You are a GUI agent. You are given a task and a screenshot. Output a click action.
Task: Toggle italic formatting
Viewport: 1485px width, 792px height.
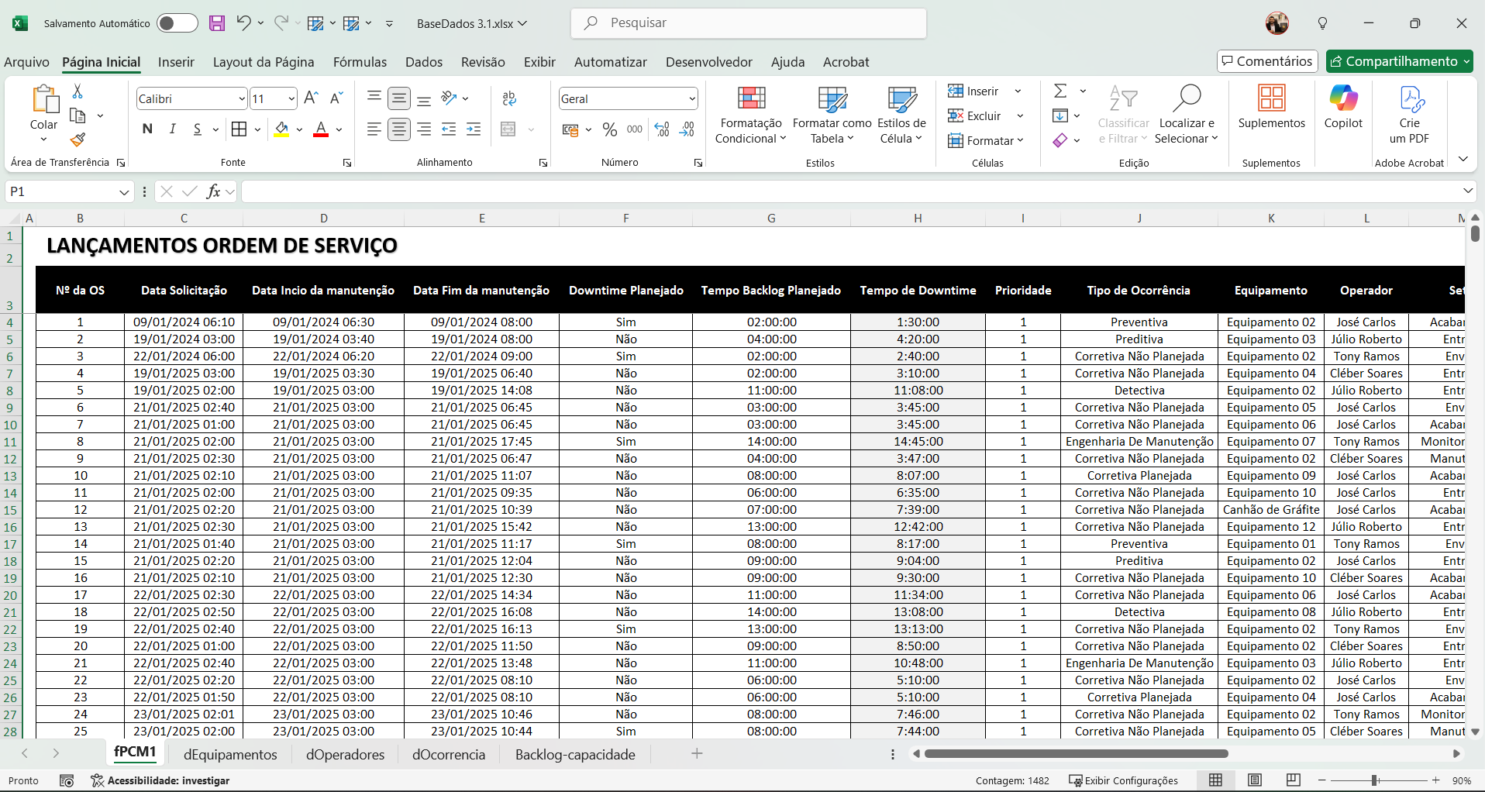click(172, 129)
